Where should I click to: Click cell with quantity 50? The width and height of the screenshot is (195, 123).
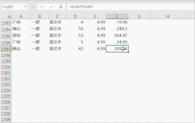[75, 29]
